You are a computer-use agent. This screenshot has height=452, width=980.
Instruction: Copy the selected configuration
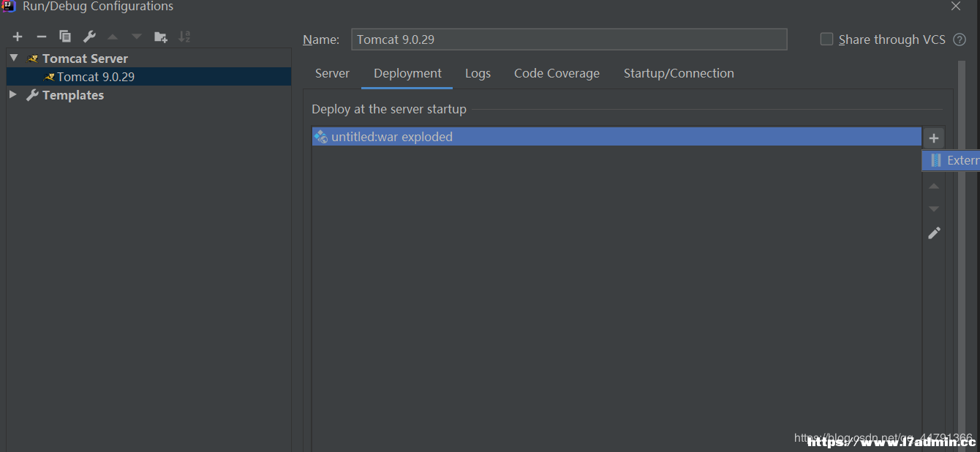[65, 37]
